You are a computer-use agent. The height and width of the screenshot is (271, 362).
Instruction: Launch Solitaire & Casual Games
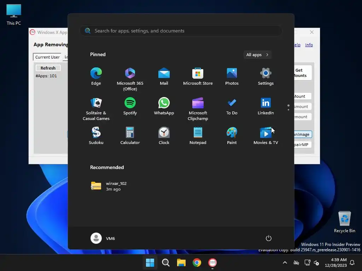click(x=96, y=109)
